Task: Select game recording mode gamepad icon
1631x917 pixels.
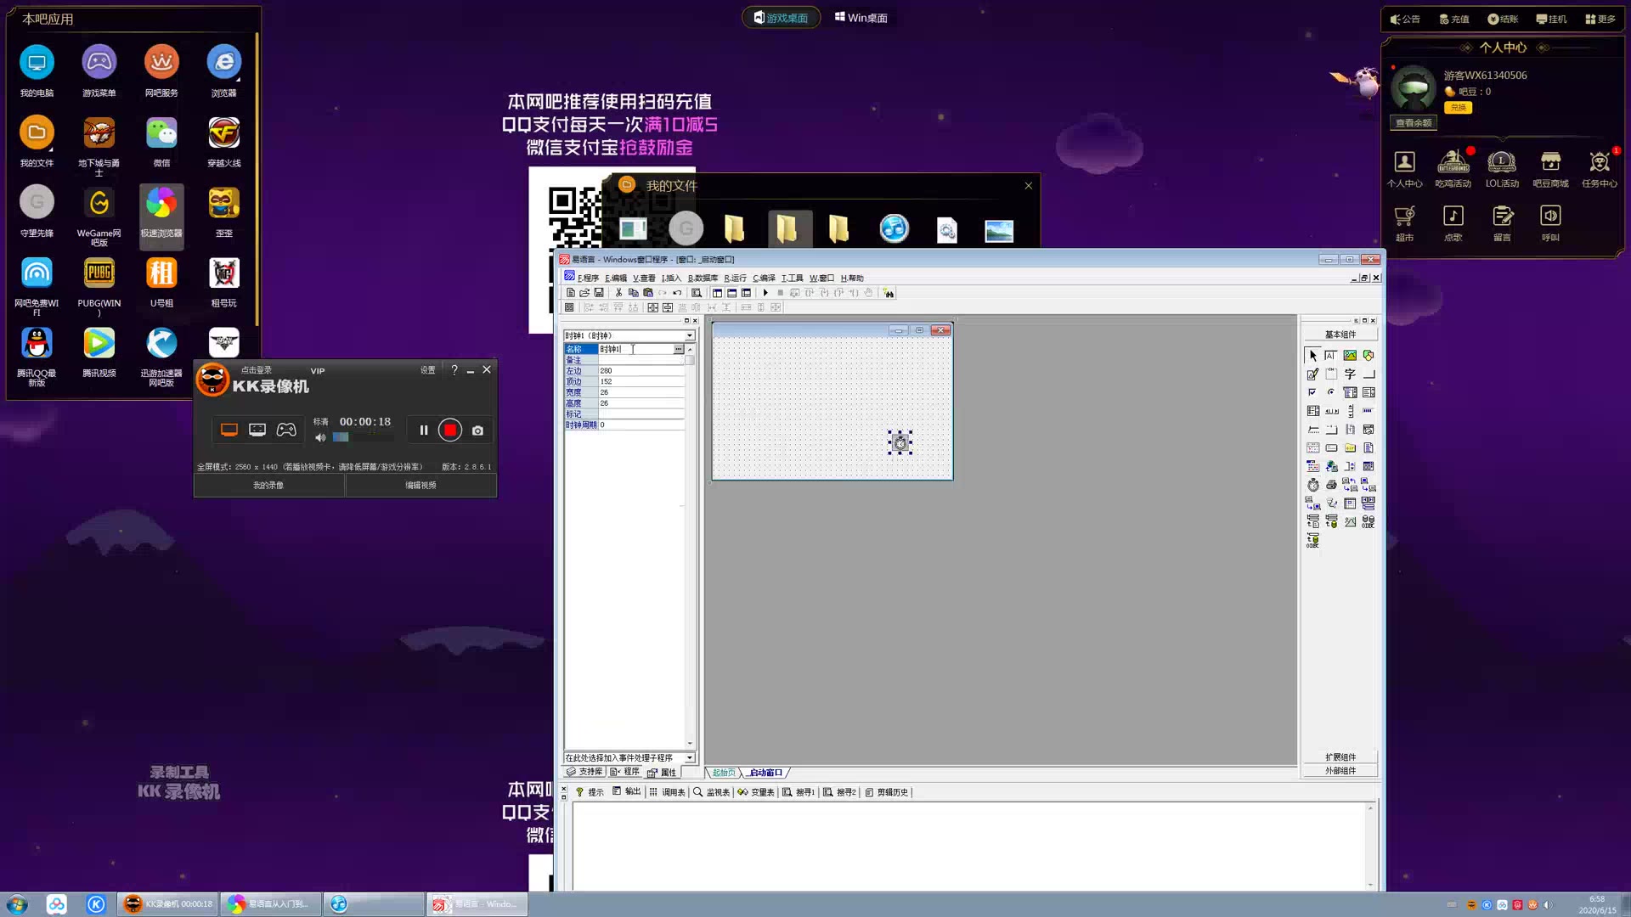Action: 286,430
